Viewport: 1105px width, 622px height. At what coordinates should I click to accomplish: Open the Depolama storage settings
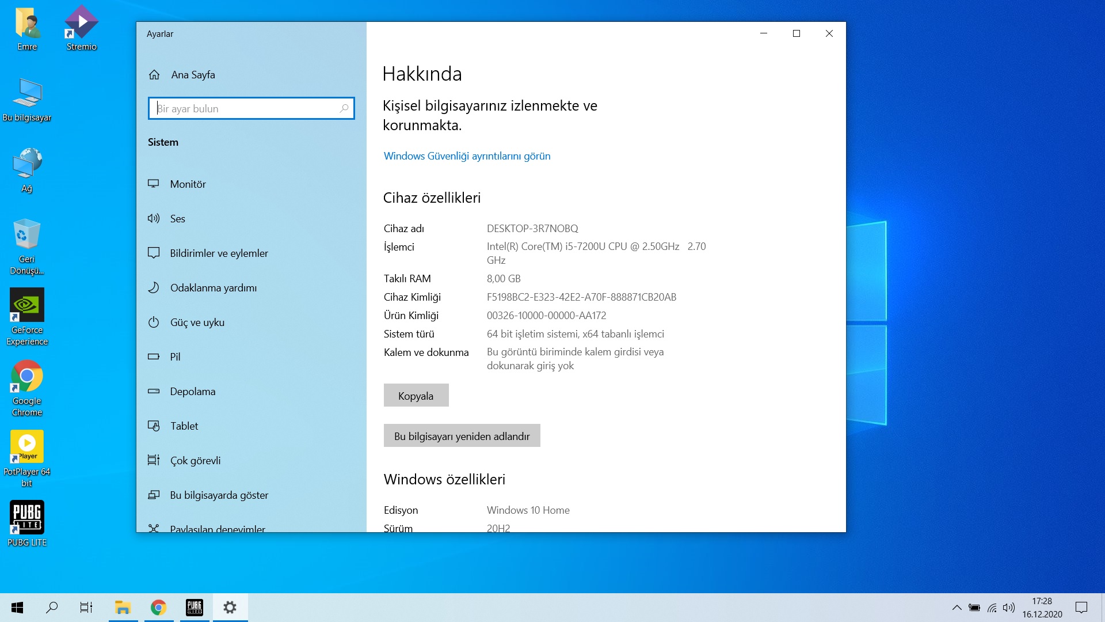click(252, 392)
